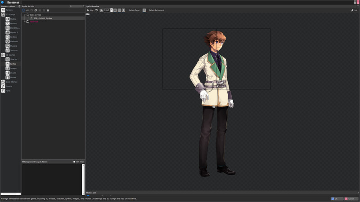Click the new folder icon in Sprite Set List
Viewport: 360px width, 202px height.
click(31, 10)
